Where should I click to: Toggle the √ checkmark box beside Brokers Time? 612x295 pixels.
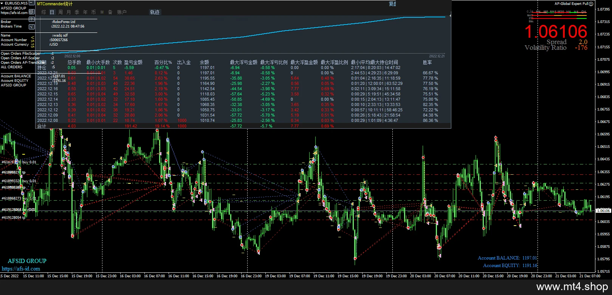[32, 27]
